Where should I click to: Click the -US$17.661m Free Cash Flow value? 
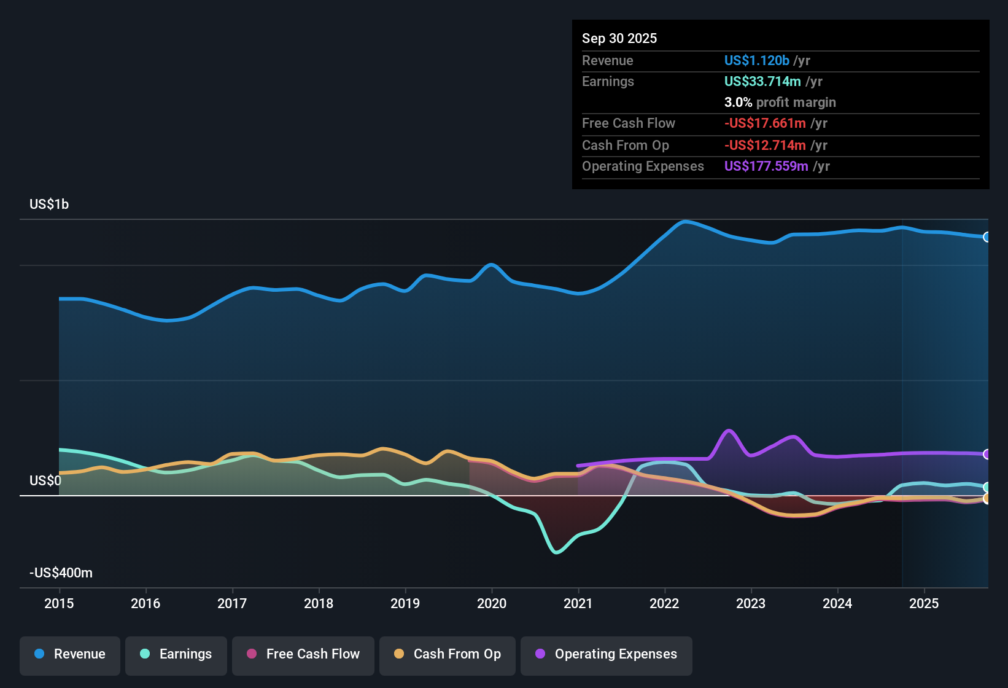pyautogui.click(x=765, y=123)
